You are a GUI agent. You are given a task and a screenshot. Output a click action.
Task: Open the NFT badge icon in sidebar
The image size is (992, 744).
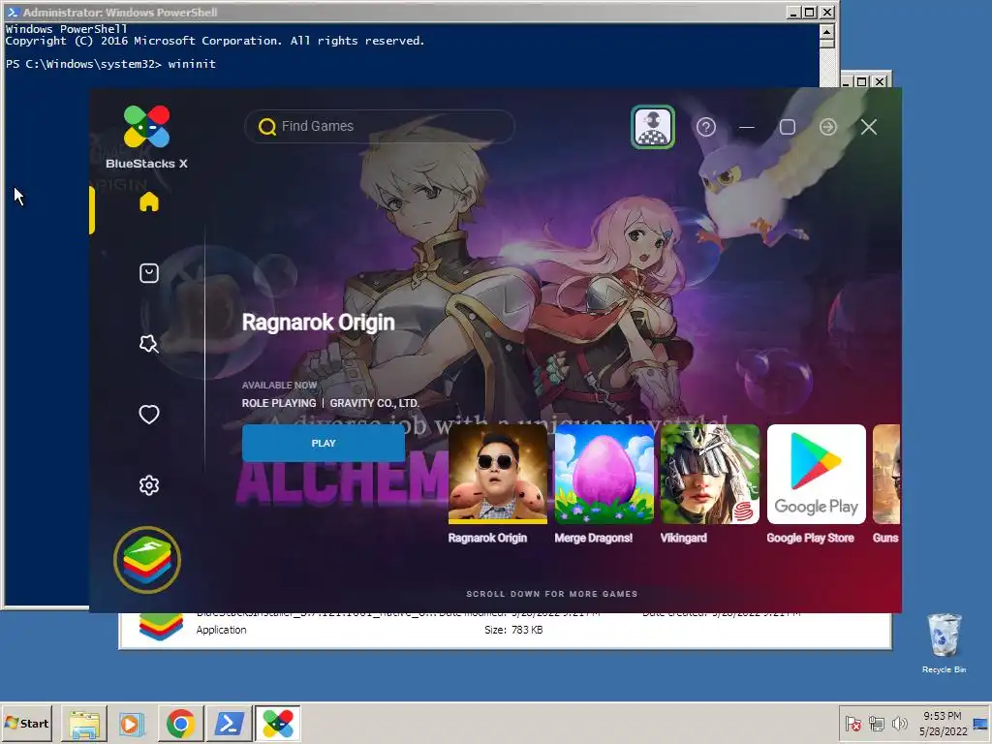point(148,344)
